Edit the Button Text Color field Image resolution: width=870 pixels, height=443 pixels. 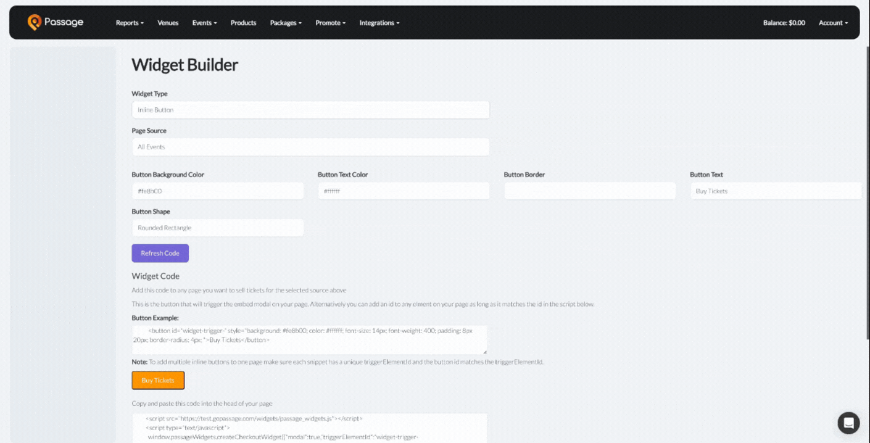(404, 191)
